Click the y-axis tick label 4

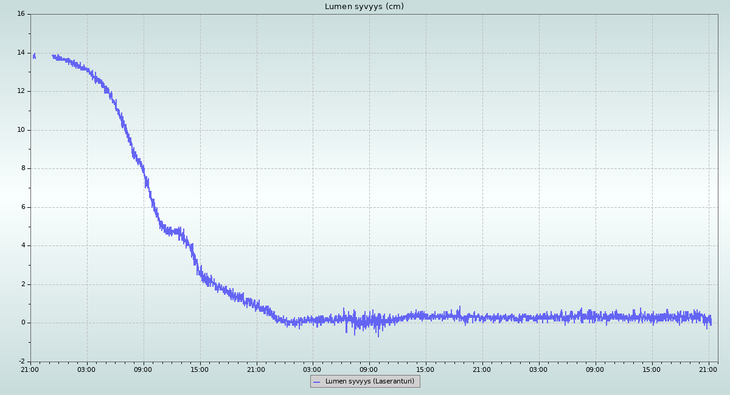[23, 246]
